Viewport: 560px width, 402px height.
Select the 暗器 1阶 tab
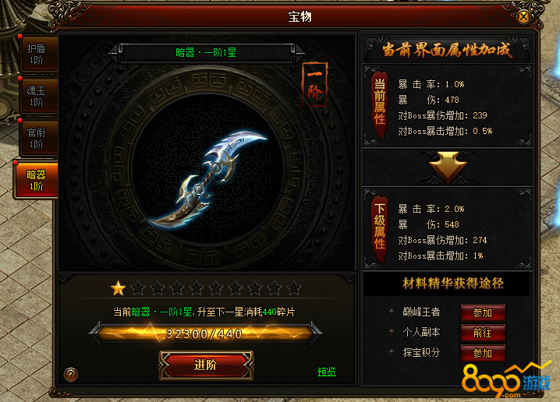pos(35,180)
